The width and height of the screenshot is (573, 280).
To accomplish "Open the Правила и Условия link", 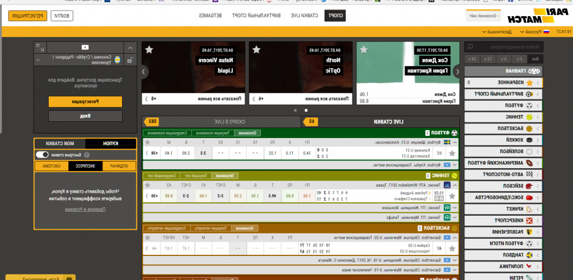I will 85,210.
